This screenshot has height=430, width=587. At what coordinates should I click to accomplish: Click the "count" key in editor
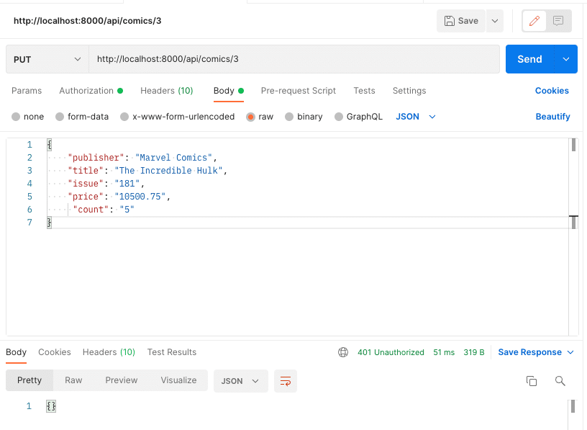(x=91, y=210)
